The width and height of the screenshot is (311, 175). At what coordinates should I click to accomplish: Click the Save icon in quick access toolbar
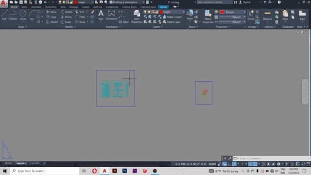click(x=21, y=2)
